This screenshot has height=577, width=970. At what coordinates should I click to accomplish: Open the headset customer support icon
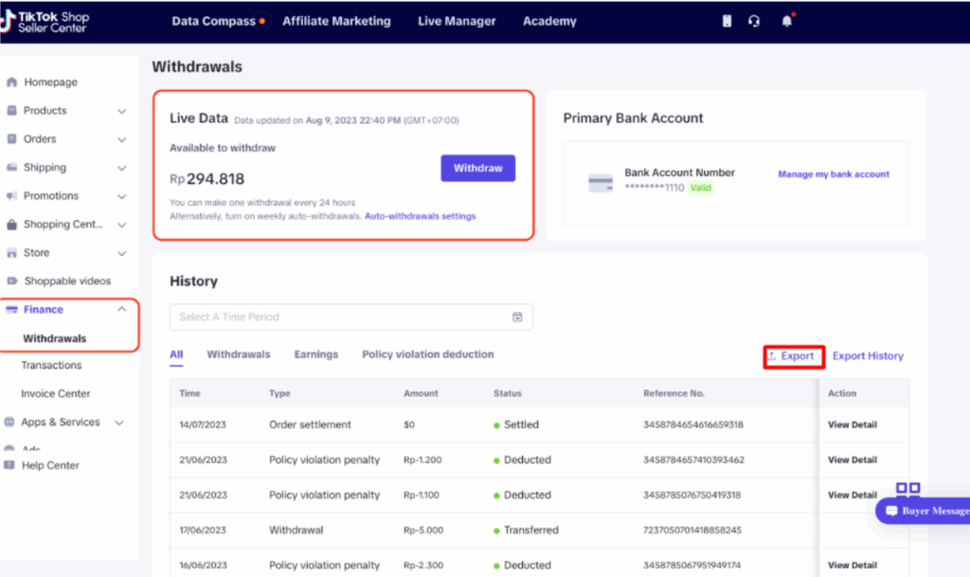pyautogui.click(x=754, y=21)
